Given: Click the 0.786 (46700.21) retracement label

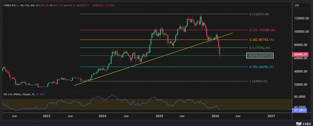Looking at the screenshot, I should click(x=261, y=67).
